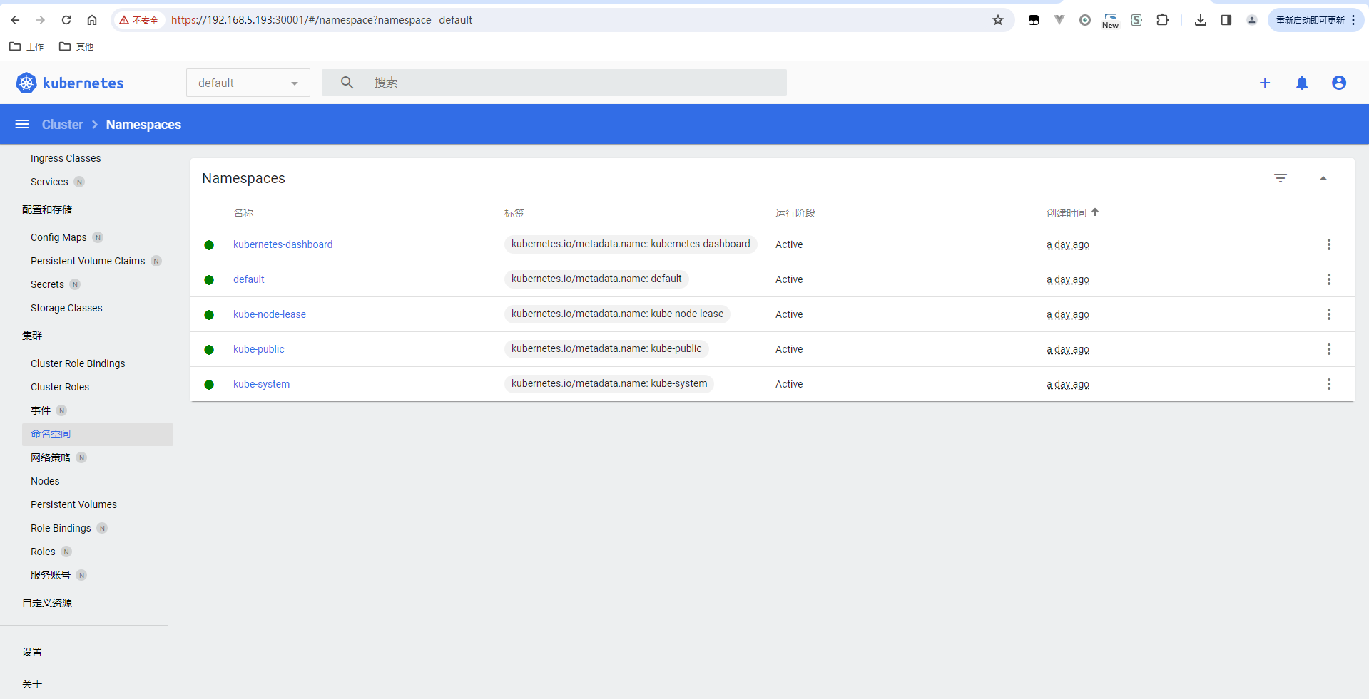The height and width of the screenshot is (699, 1369).
Task: Click the Kubernetes logo
Action: (x=70, y=83)
